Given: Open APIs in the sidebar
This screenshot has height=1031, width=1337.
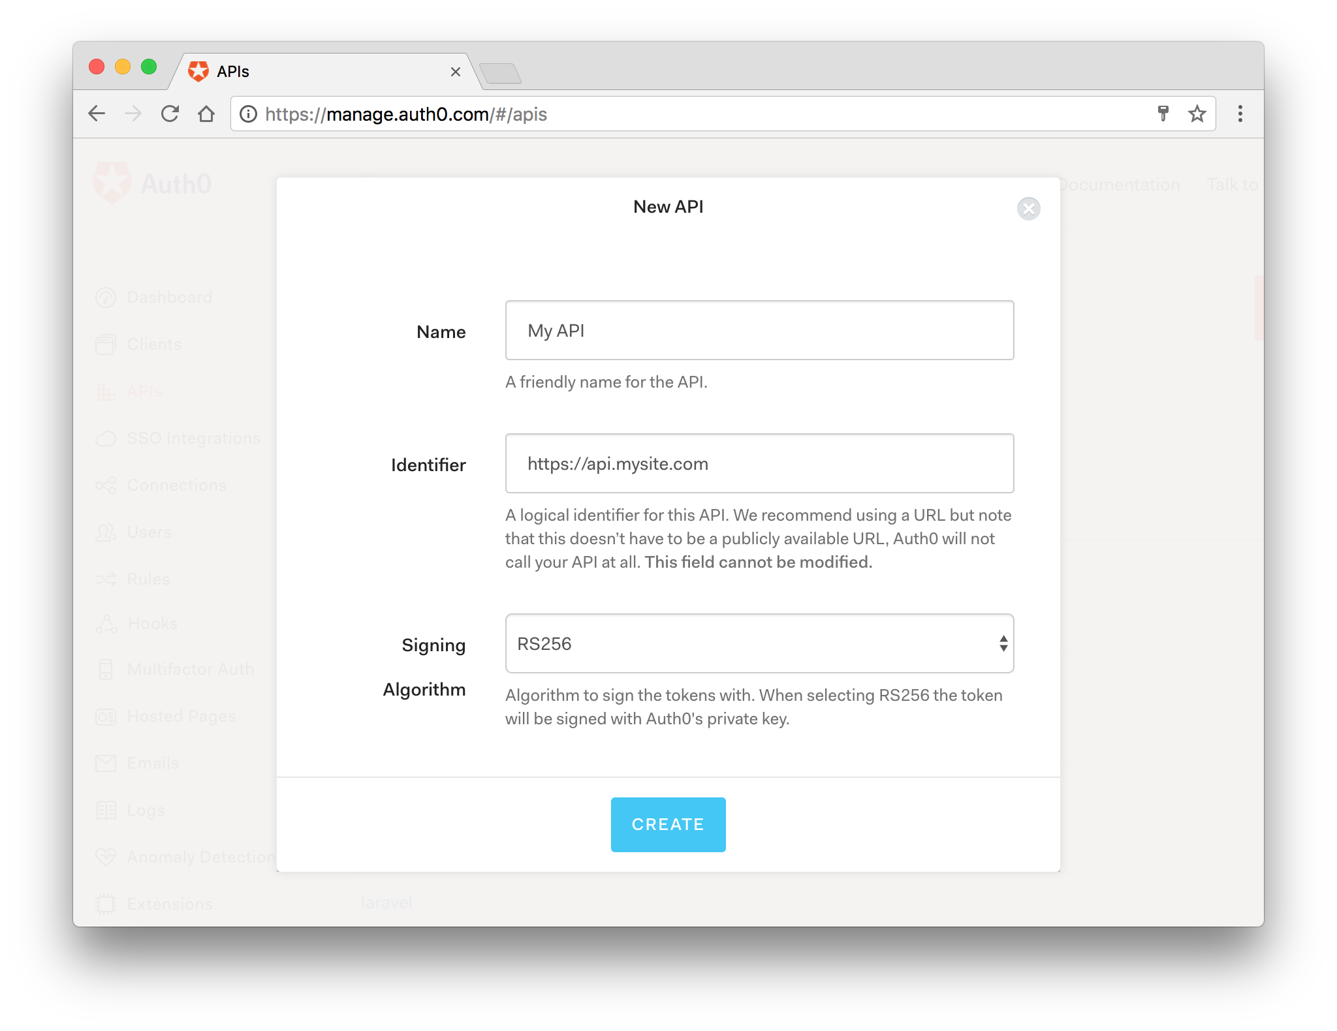Looking at the screenshot, I should tap(129, 392).
